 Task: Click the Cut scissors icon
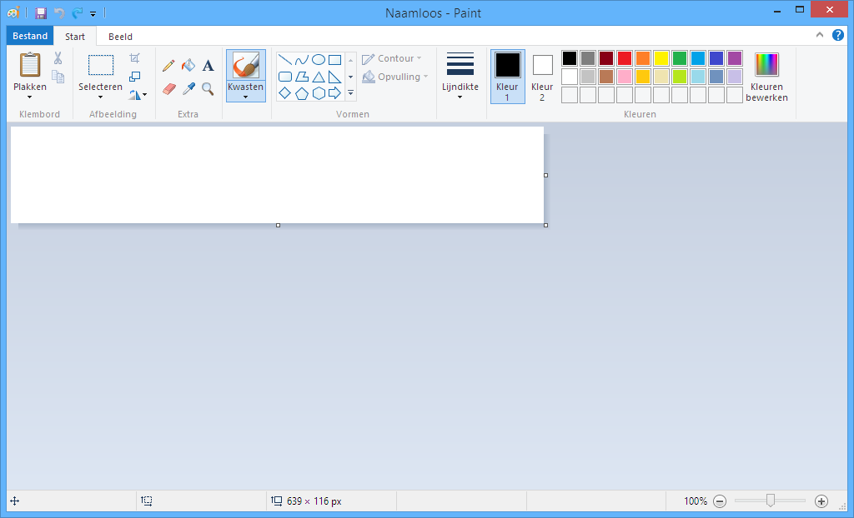pos(58,57)
